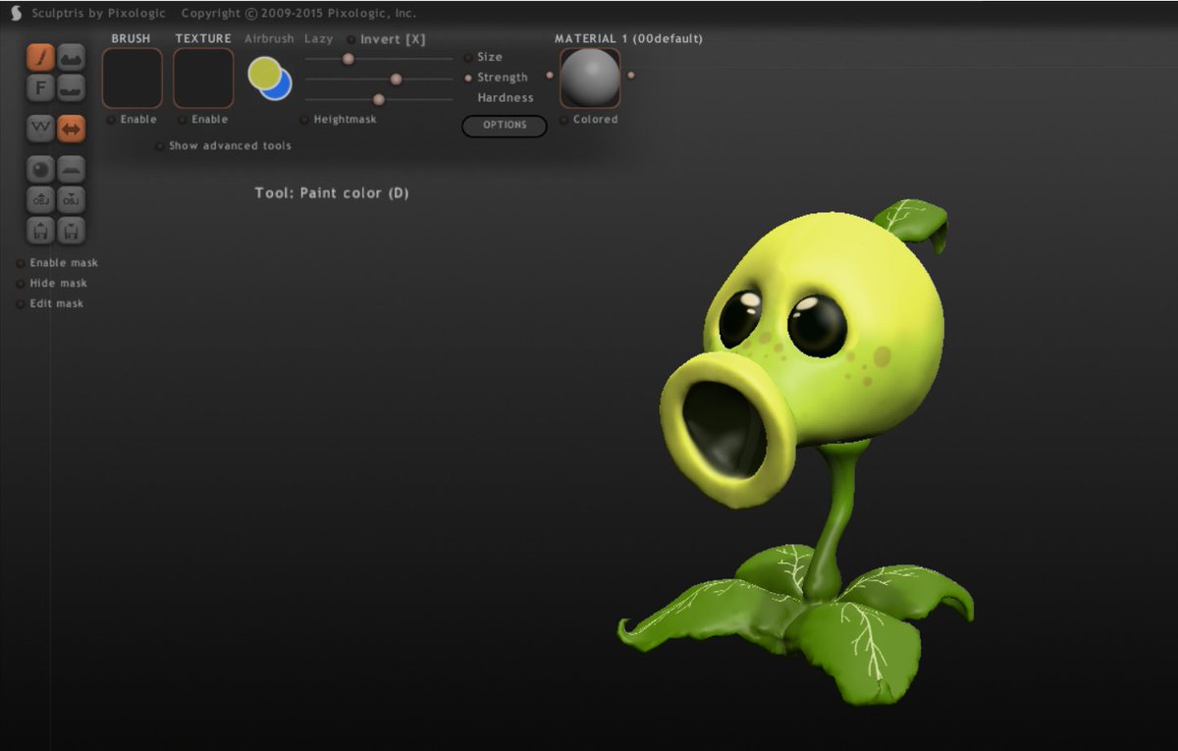Click the 'MATERIAL 1 (00default)' label
Screen dimensions: 1178x751
[628, 39]
